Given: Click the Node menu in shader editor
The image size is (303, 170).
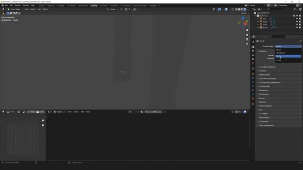Looking at the screenshot, I should tap(88, 112).
